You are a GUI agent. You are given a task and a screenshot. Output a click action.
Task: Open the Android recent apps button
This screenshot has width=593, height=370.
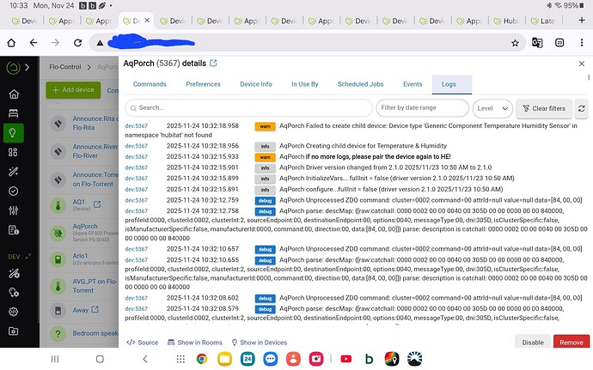click(55, 359)
